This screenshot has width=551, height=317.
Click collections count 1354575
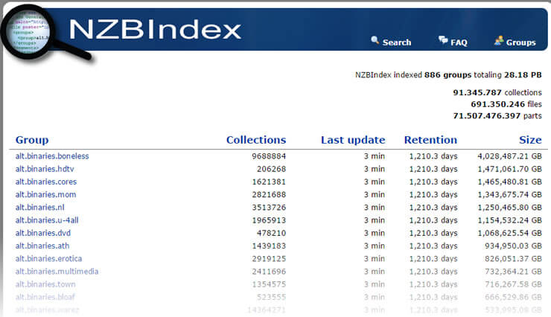click(x=269, y=284)
